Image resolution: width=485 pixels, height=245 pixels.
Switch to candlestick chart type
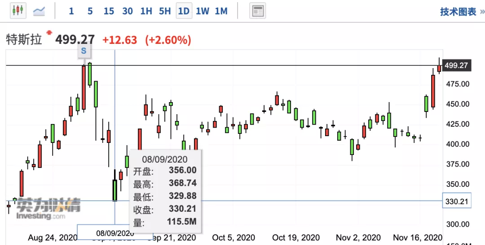[18, 10]
